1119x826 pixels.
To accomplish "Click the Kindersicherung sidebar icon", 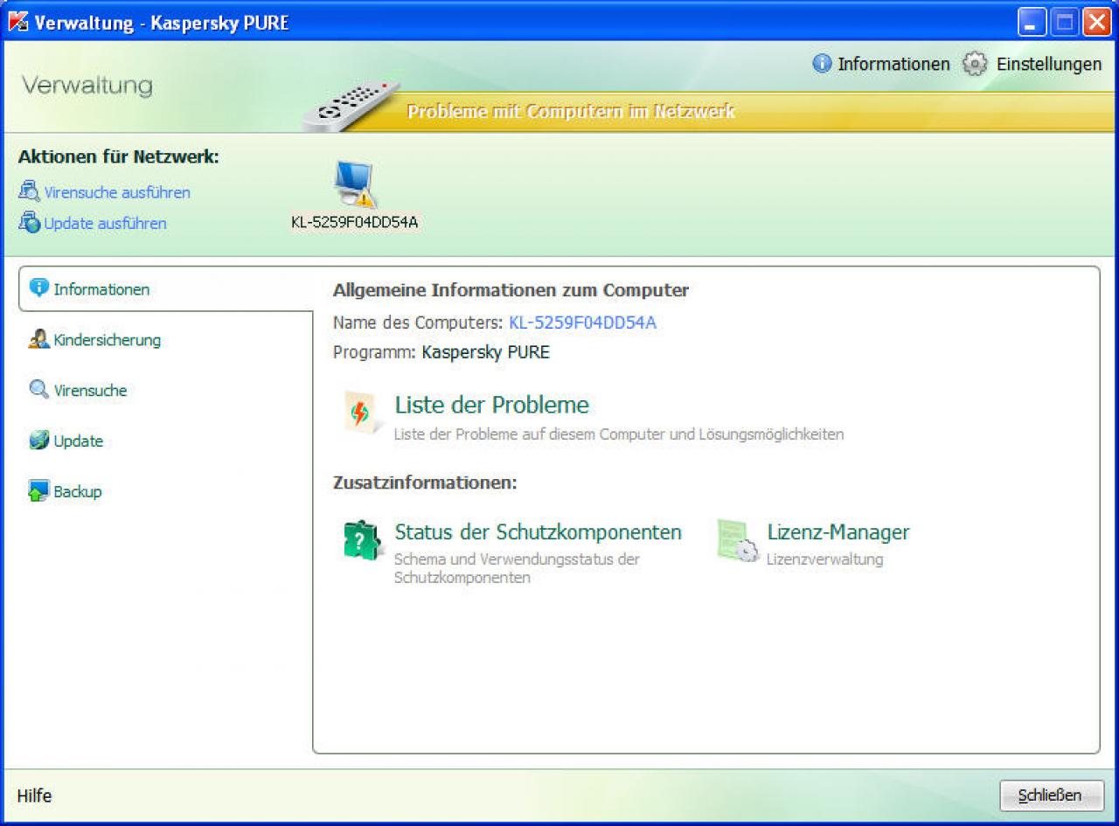I will click(x=38, y=339).
